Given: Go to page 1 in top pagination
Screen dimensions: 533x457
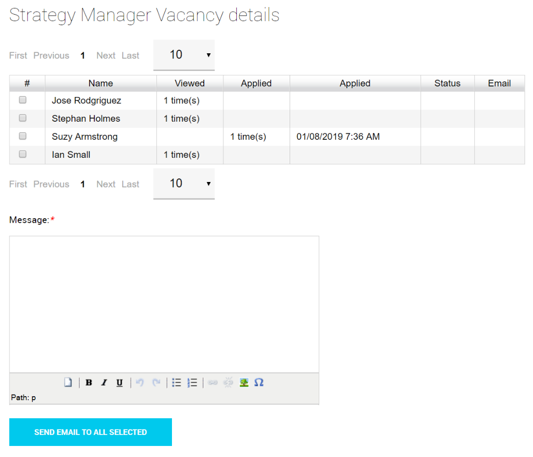Looking at the screenshot, I should click(82, 55).
